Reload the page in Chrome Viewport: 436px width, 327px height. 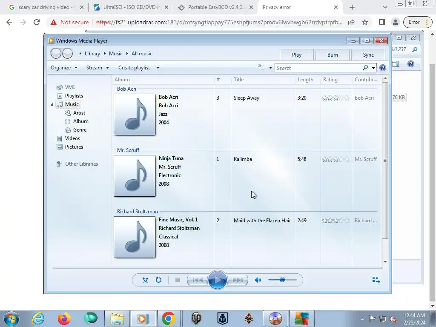tap(37, 22)
